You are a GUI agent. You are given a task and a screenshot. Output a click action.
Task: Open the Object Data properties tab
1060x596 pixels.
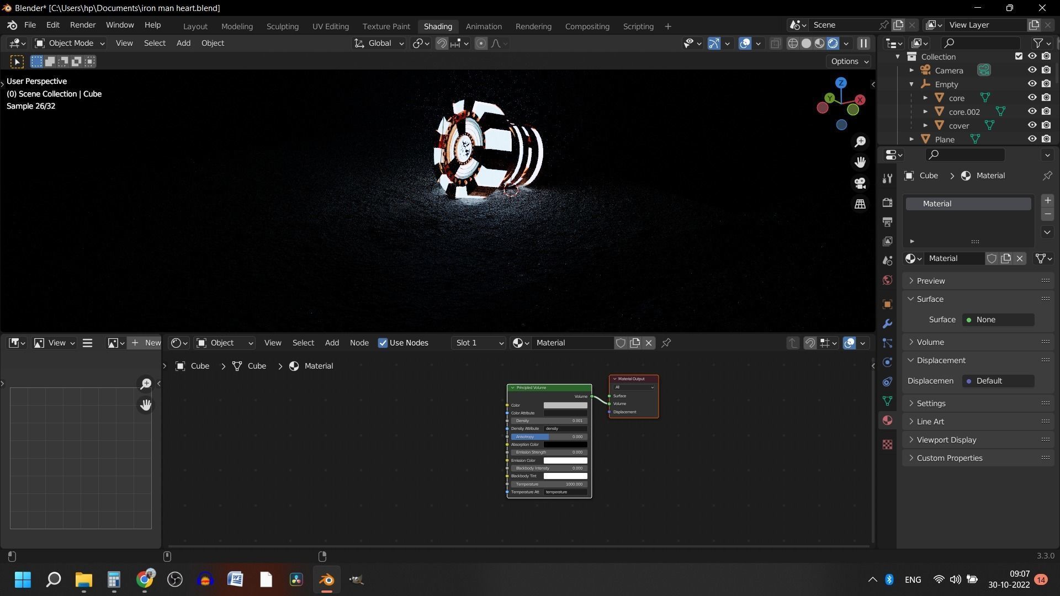pos(887,401)
